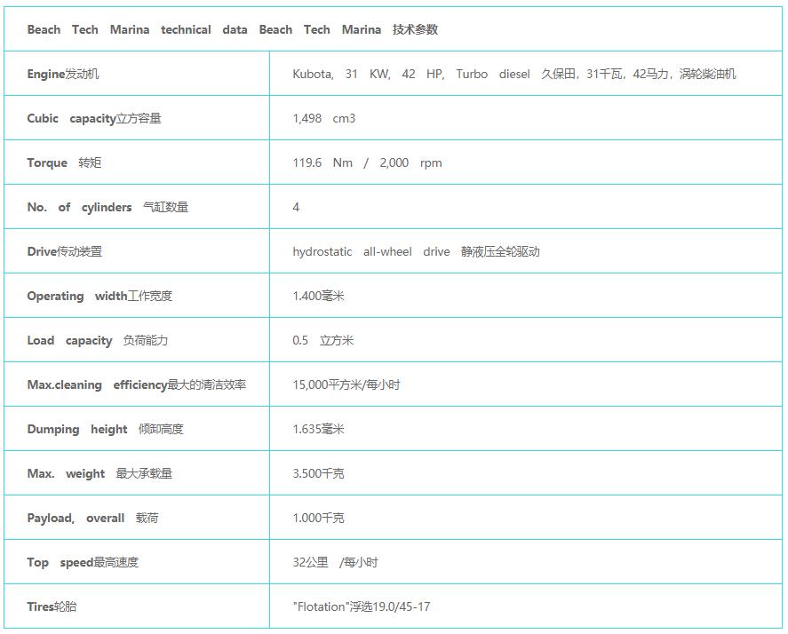Click the 0.5 立方米 value
788x634 pixels.
[x=323, y=340]
